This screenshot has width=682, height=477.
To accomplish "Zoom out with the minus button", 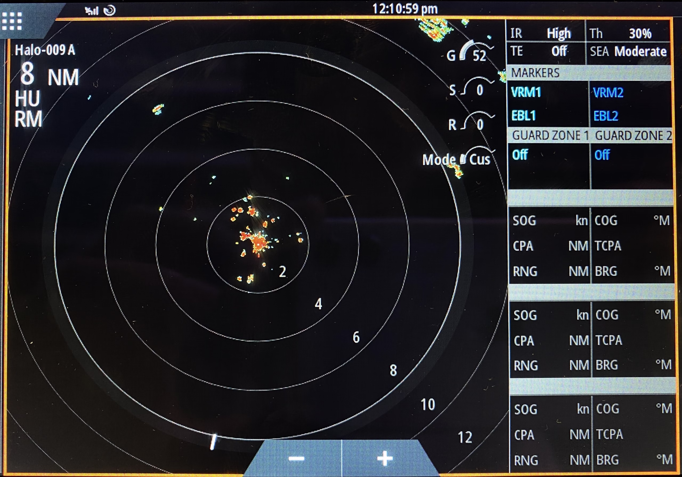I will (x=297, y=458).
